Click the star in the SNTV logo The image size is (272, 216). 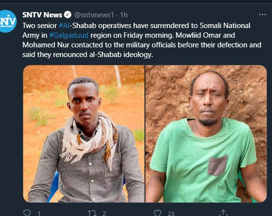pyautogui.click(x=8, y=15)
